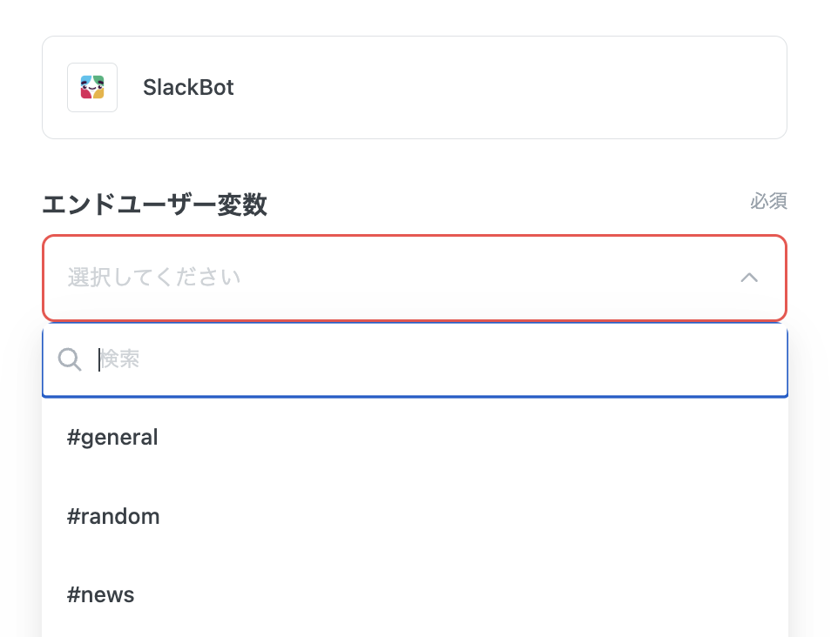Click the magnifying glass search icon
This screenshot has width=831, height=637.
pos(70,359)
